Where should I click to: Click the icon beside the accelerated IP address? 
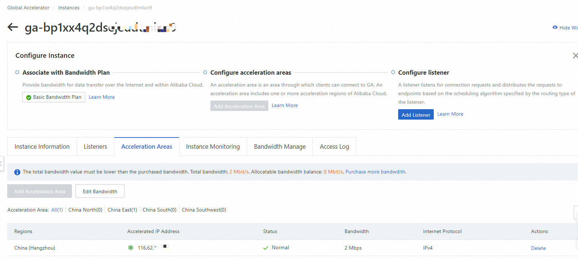[131, 248]
